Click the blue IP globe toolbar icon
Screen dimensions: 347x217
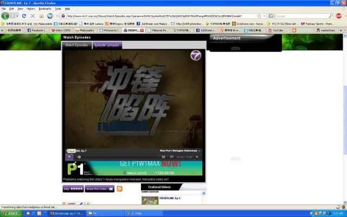(x=50, y=16)
